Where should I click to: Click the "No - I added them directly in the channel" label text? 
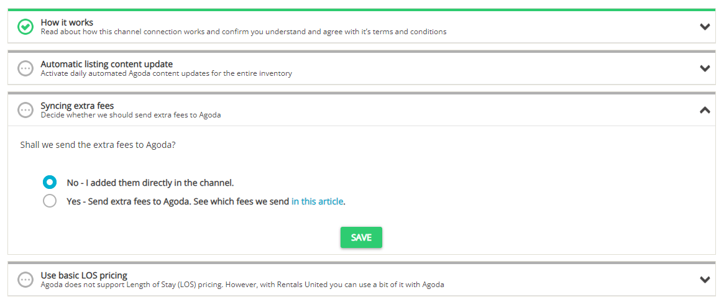[150, 183]
